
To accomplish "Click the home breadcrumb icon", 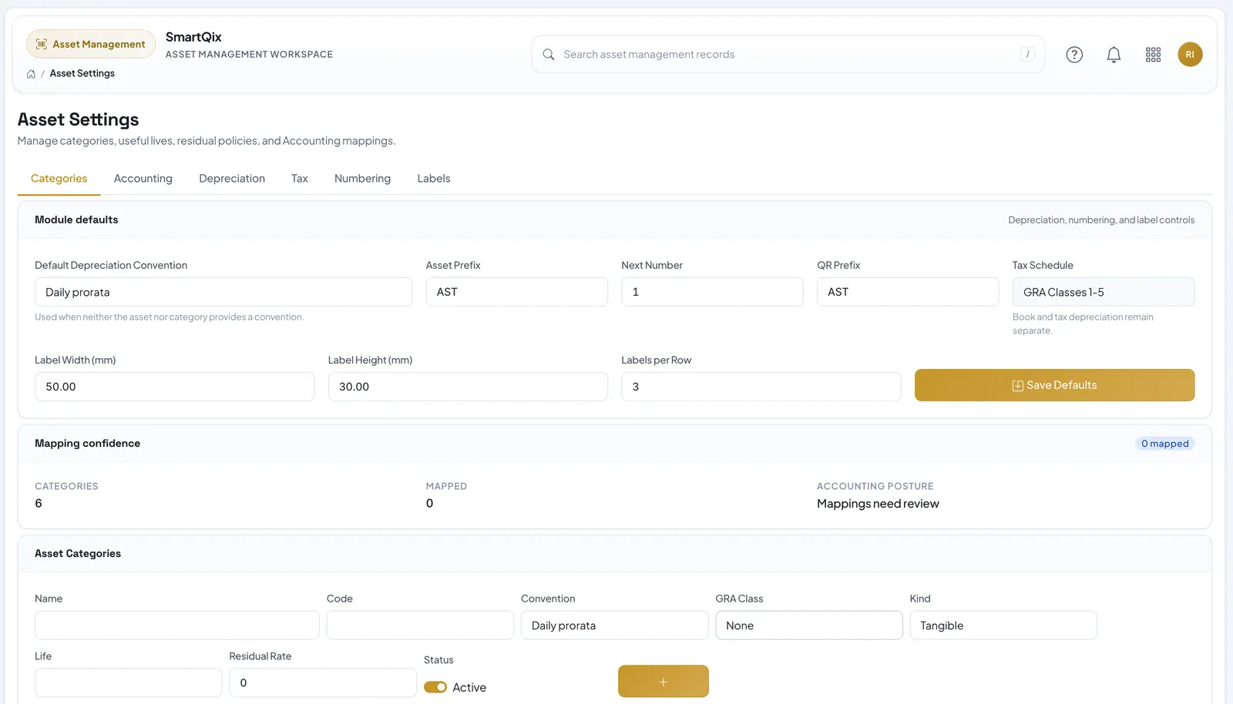I will click(x=31, y=74).
